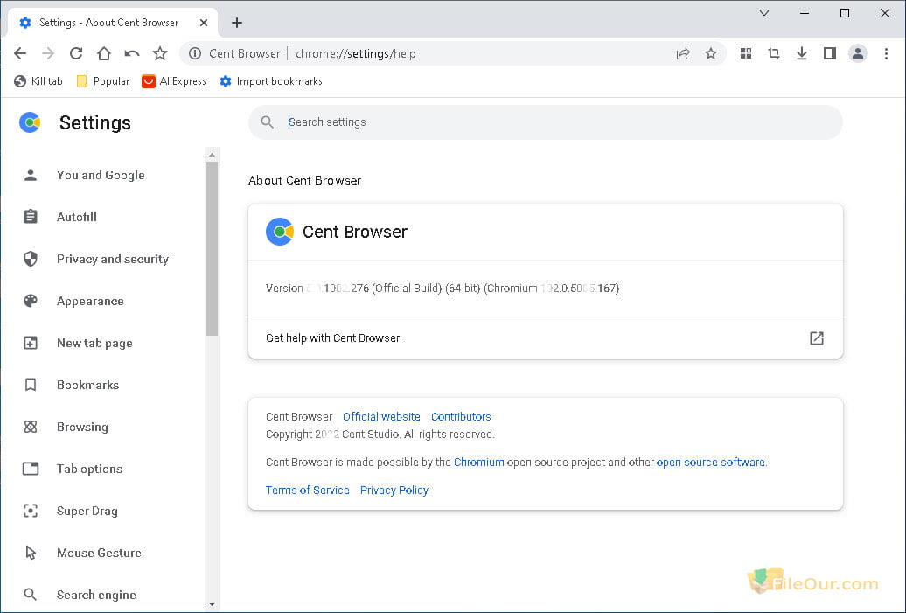Click the sidebar scrollbar down arrow

(x=212, y=603)
